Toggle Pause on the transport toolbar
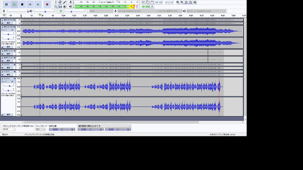 click(x=6, y=4)
